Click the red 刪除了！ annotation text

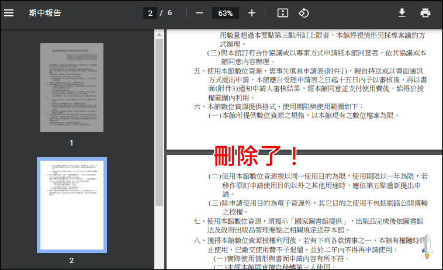tap(255, 156)
